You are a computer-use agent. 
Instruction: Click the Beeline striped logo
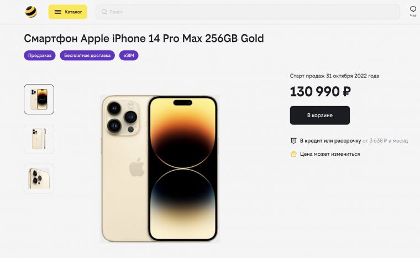(31, 12)
